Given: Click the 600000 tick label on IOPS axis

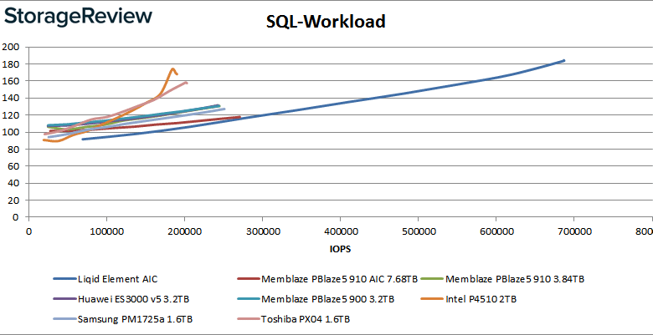Looking at the screenshot, I should [x=496, y=231].
